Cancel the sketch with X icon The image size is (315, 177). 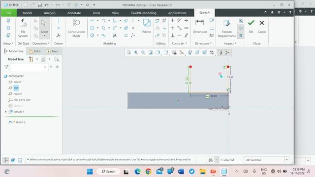click(262, 26)
